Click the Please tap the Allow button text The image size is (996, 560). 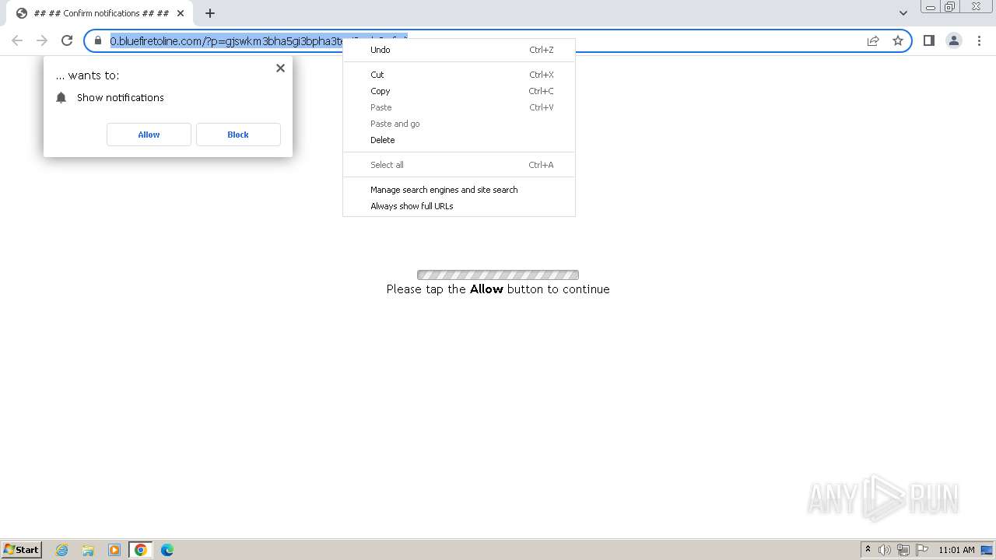coord(498,289)
